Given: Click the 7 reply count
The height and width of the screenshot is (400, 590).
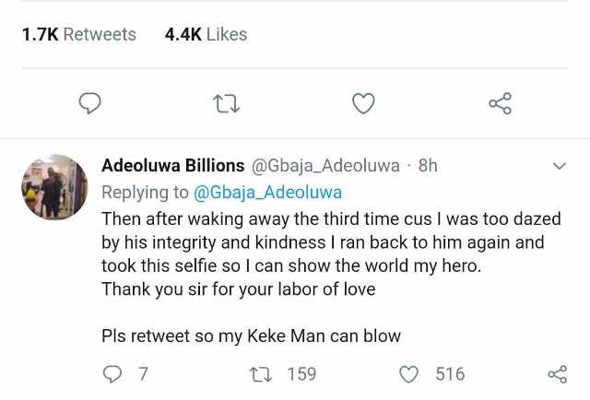Looking at the screenshot, I should pyautogui.click(x=142, y=374).
